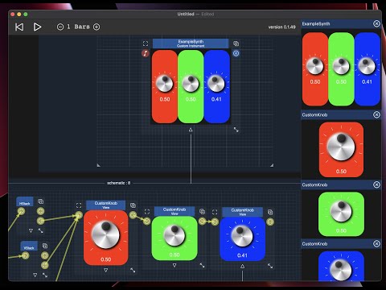Click the red knob in CustomKnob side panel
Screen dimensions: 386x290
click(x=341, y=147)
